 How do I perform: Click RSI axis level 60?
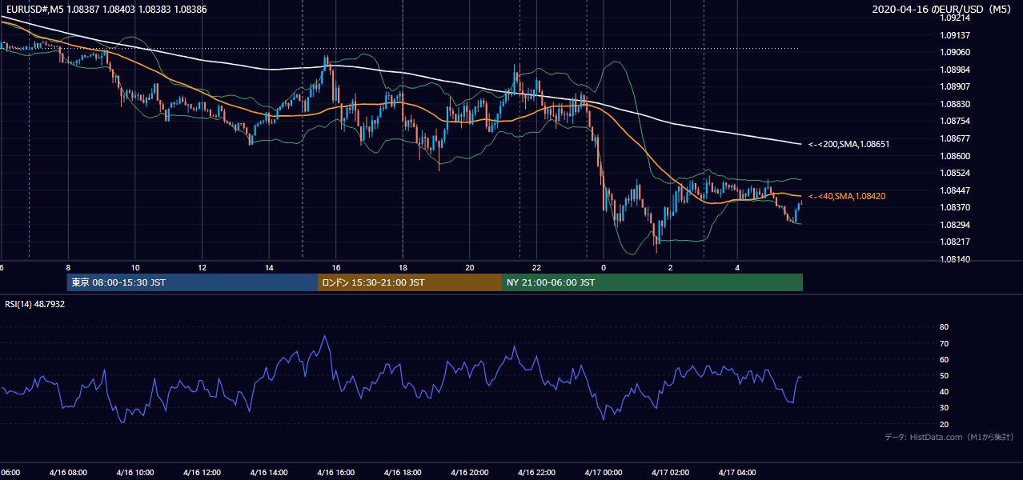point(944,359)
